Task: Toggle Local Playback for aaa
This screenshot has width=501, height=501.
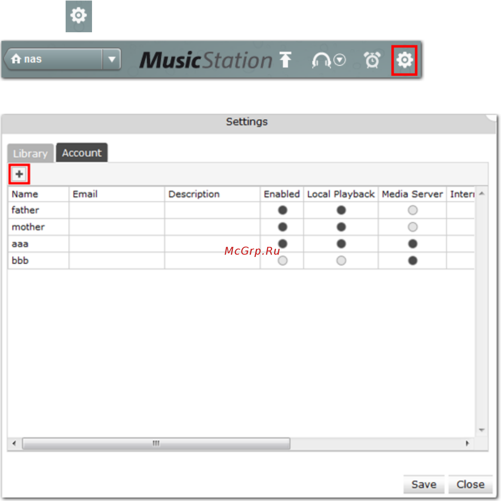Action: 341,244
